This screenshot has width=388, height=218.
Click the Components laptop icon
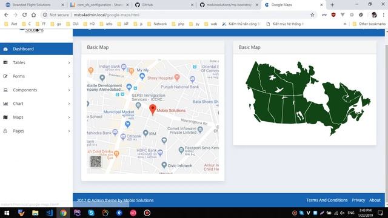pyautogui.click(x=5, y=90)
